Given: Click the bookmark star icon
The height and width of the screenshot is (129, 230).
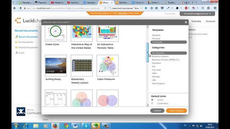Looking at the screenshot, I should 152,8.
